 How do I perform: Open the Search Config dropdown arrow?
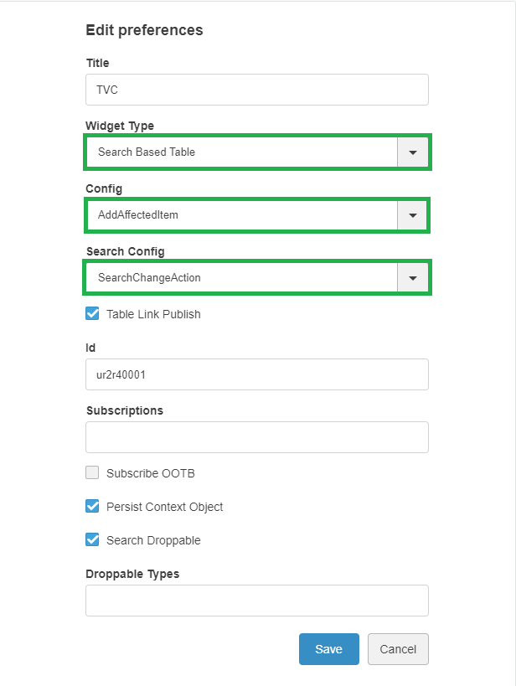(x=412, y=278)
